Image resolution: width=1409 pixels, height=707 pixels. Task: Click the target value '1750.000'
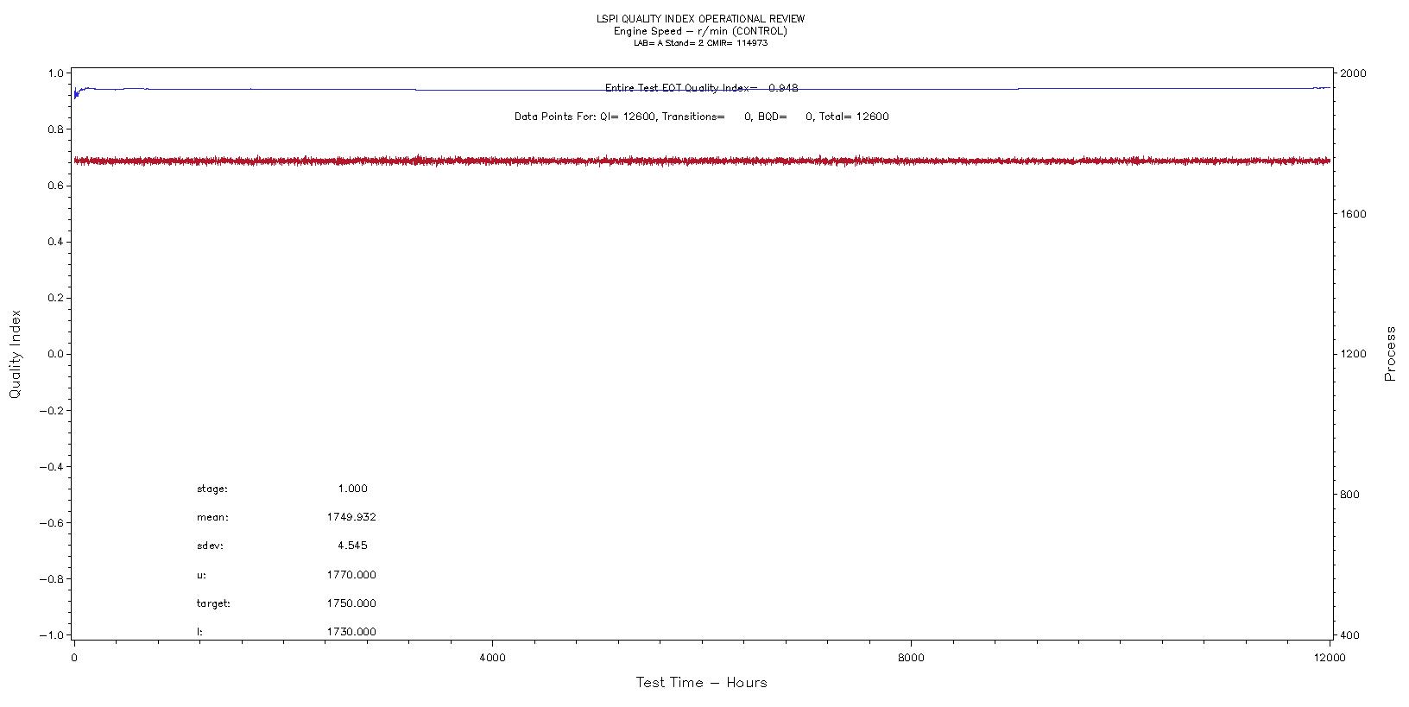pos(351,603)
